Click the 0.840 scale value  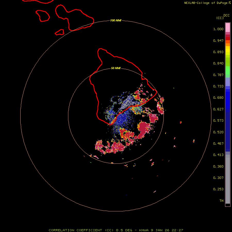(218, 63)
